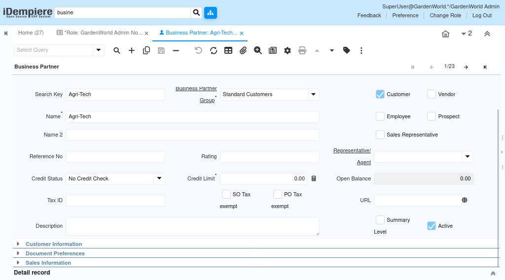
Task: Check the Prospect checkbox
Action: click(432, 116)
